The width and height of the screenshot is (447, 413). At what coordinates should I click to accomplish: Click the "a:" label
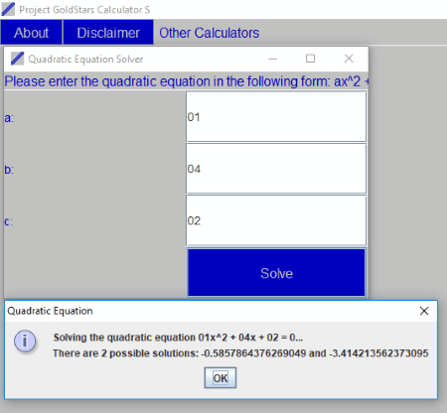9,118
